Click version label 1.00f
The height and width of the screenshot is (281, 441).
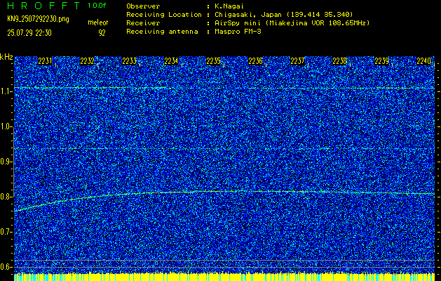coord(97,6)
